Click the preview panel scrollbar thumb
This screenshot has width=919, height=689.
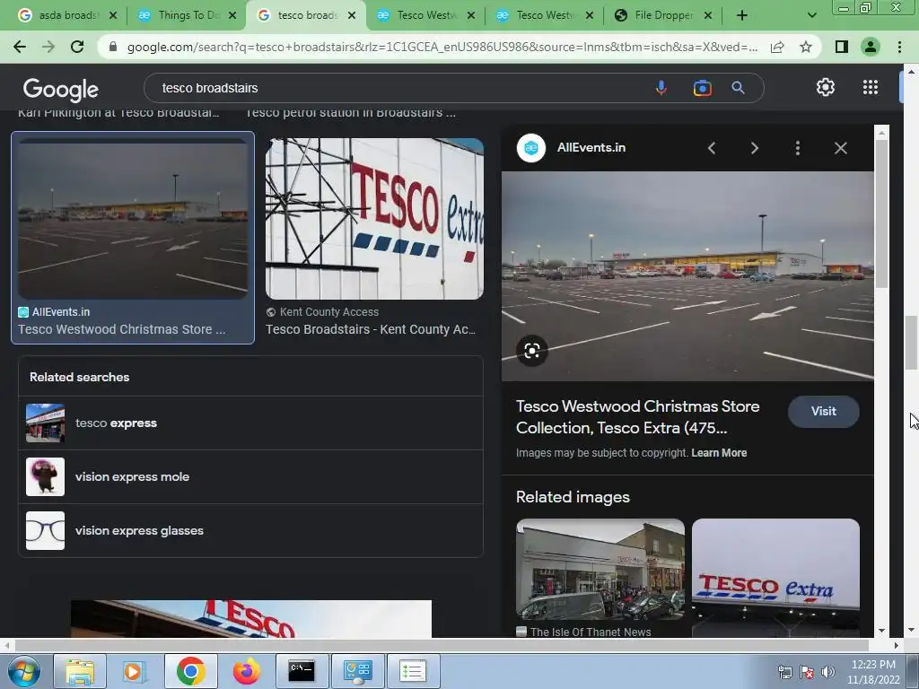tap(881, 214)
